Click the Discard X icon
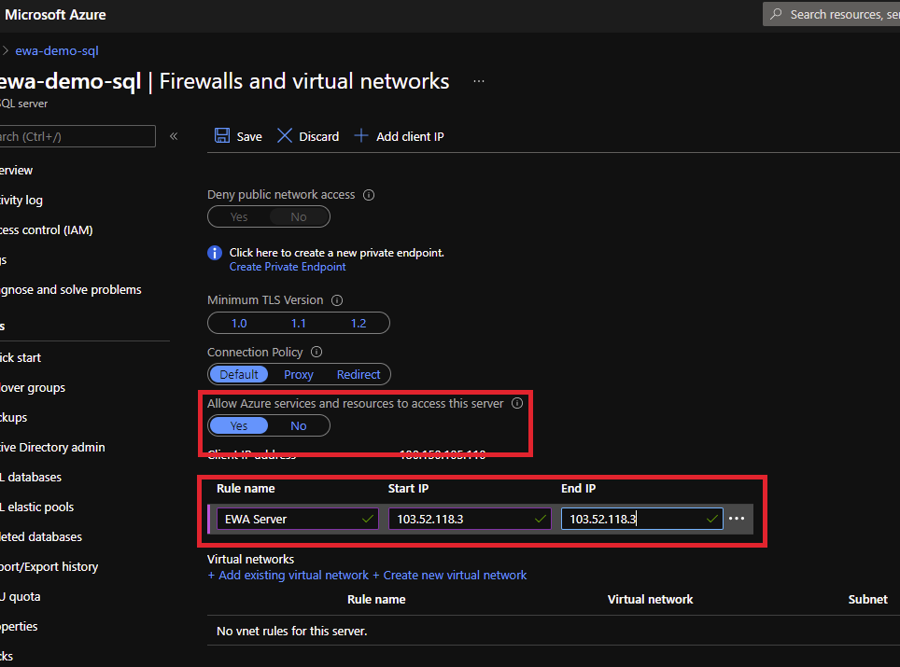The width and height of the screenshot is (900, 667). 285,136
